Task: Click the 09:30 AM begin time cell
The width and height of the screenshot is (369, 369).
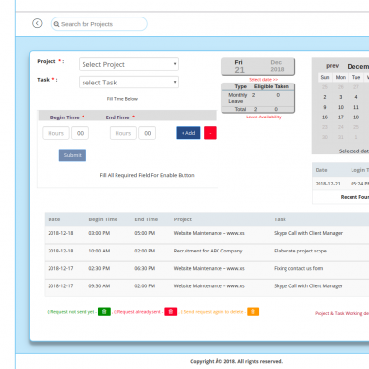Action: 99,286
